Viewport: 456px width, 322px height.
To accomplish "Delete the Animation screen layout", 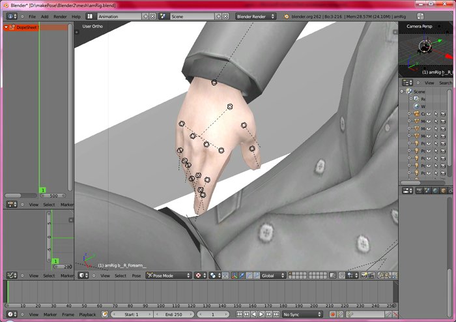I will pyautogui.click(x=152, y=16).
